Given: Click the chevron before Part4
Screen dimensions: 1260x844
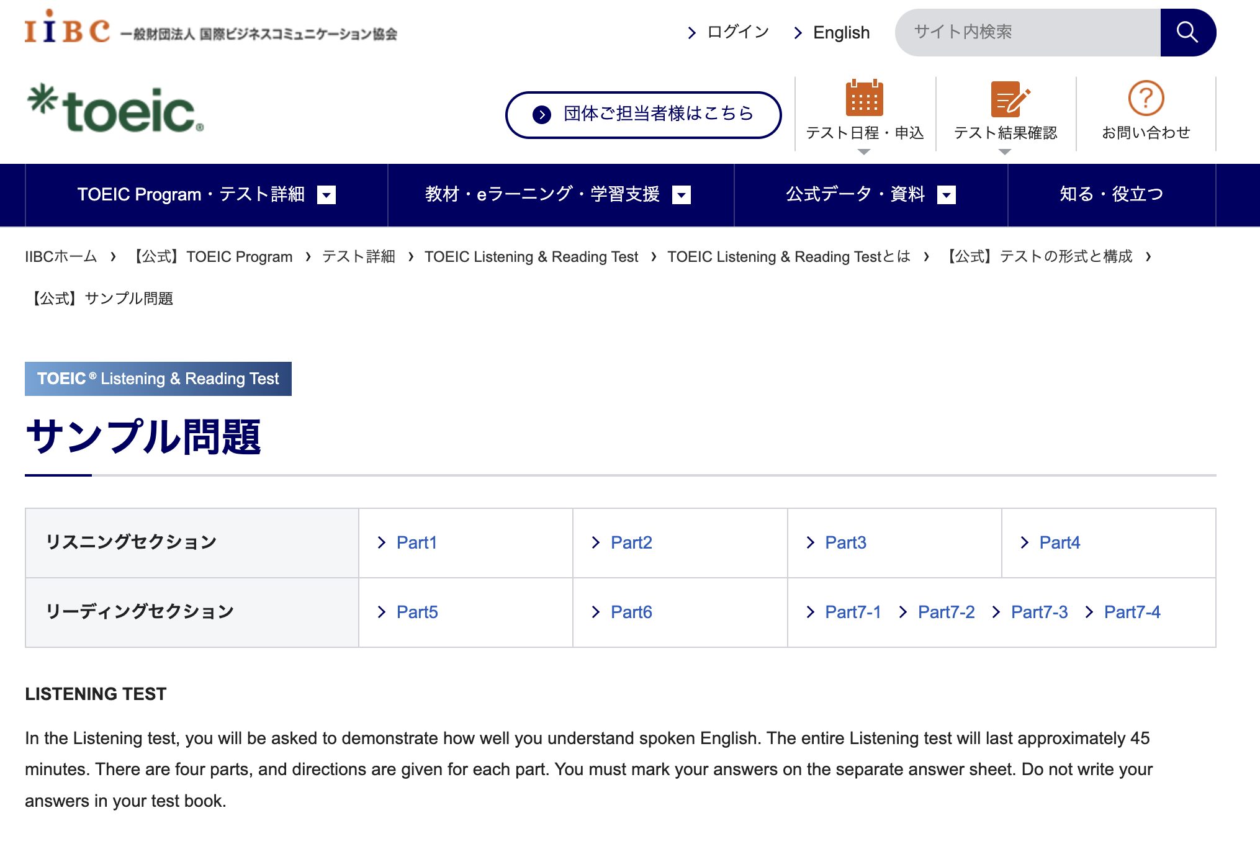Looking at the screenshot, I should [1025, 543].
